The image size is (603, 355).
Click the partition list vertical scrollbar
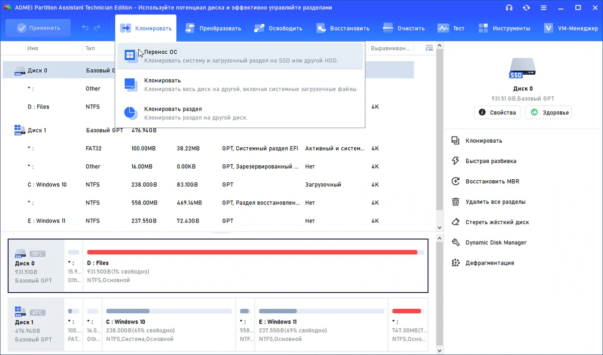[440, 131]
